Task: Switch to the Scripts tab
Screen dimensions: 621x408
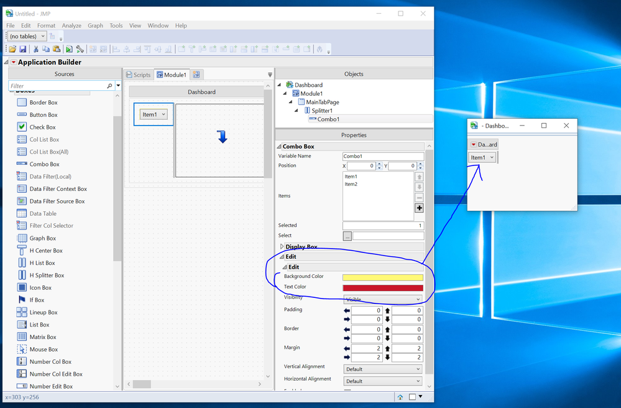Action: (139, 75)
